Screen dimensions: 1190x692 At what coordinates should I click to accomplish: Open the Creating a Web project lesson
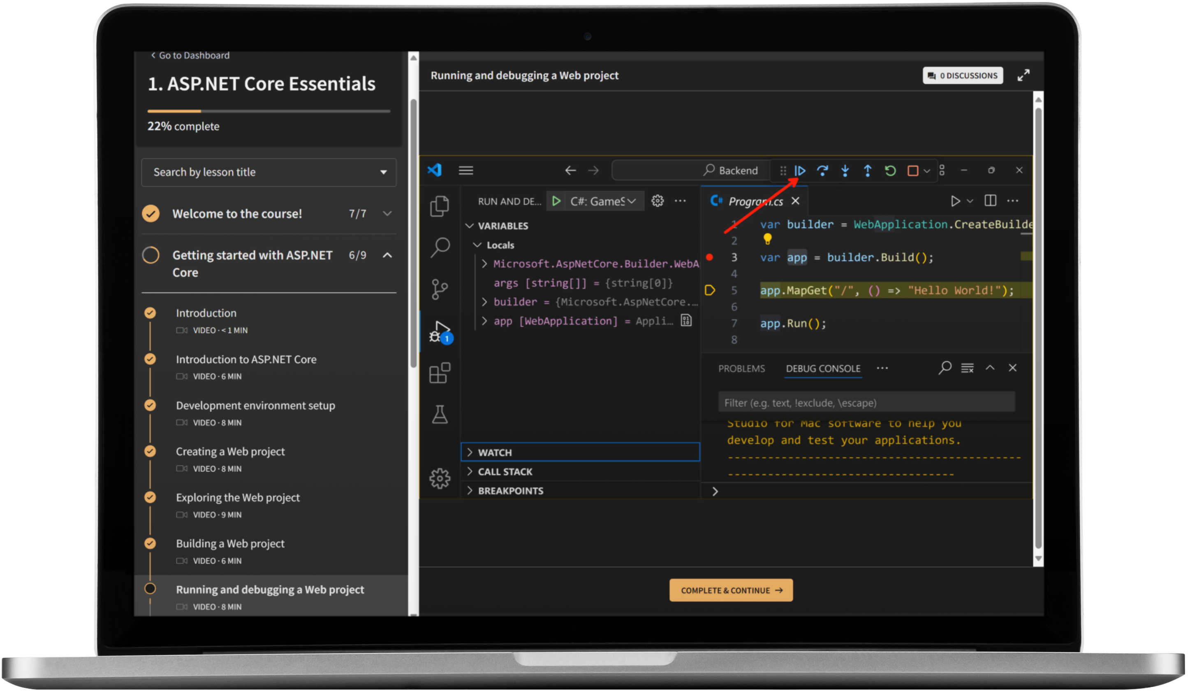click(x=230, y=451)
